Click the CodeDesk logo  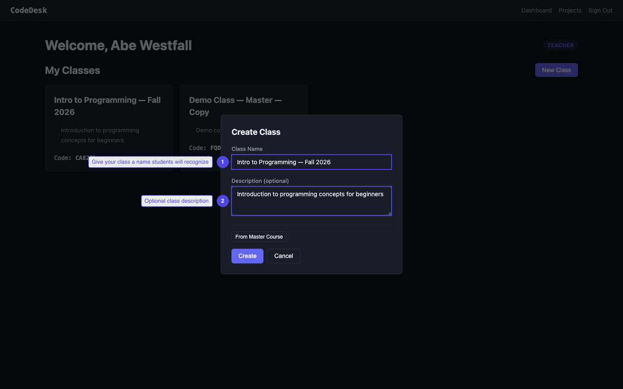[29, 10]
